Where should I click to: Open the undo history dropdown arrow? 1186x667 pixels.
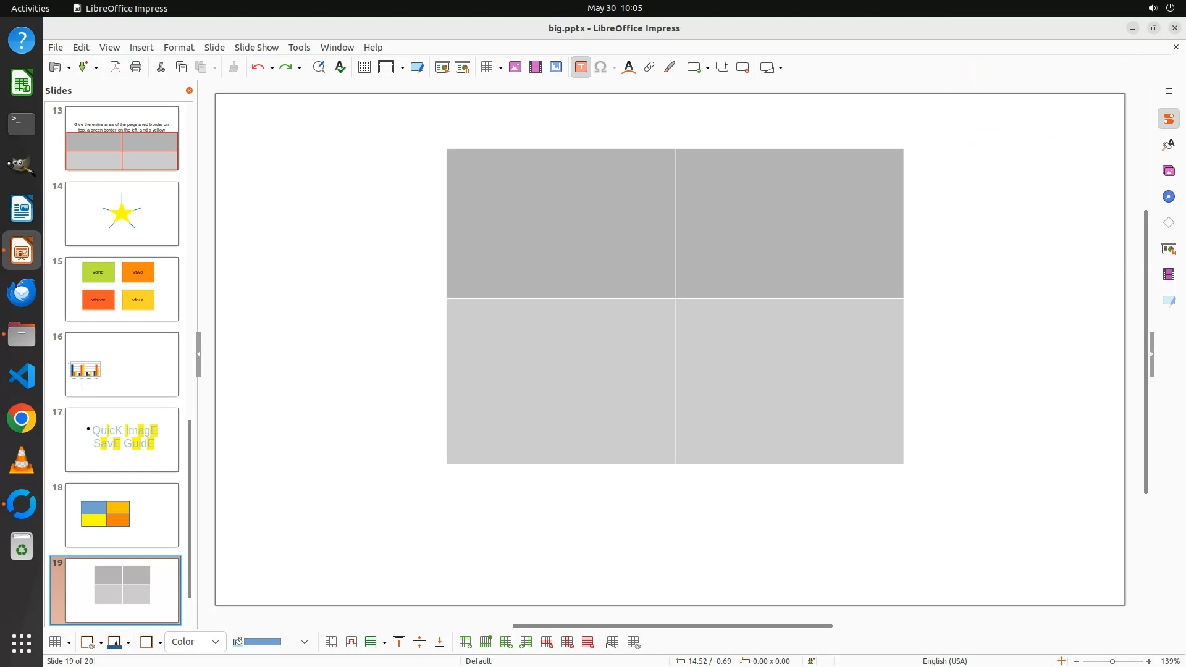(272, 67)
